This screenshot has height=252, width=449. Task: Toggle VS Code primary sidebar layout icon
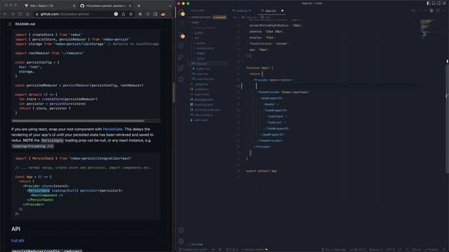pos(429,3)
